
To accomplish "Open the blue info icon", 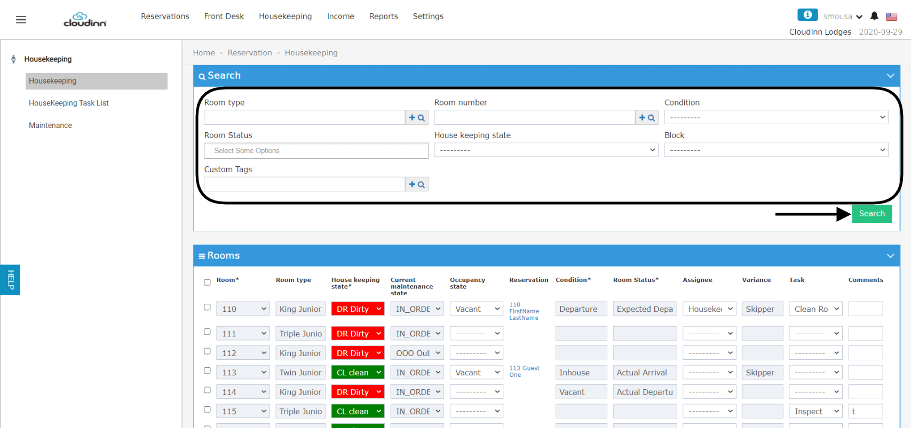I will click(807, 15).
